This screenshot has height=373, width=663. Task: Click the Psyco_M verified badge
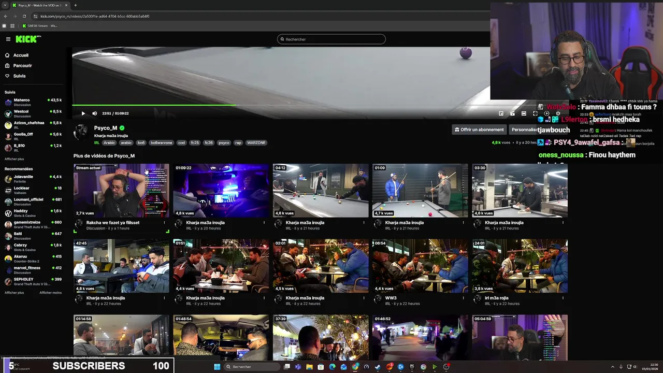tap(122, 128)
